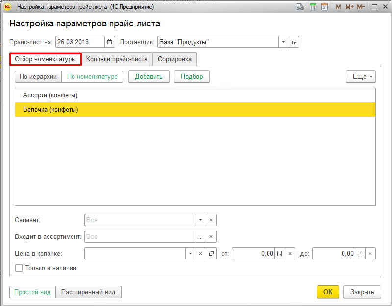Image resolution: width=392 pixels, height=306 pixels.
Task: Open the calendar icon in title bar
Action: click(324, 7)
